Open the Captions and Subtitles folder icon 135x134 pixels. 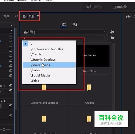44,87
